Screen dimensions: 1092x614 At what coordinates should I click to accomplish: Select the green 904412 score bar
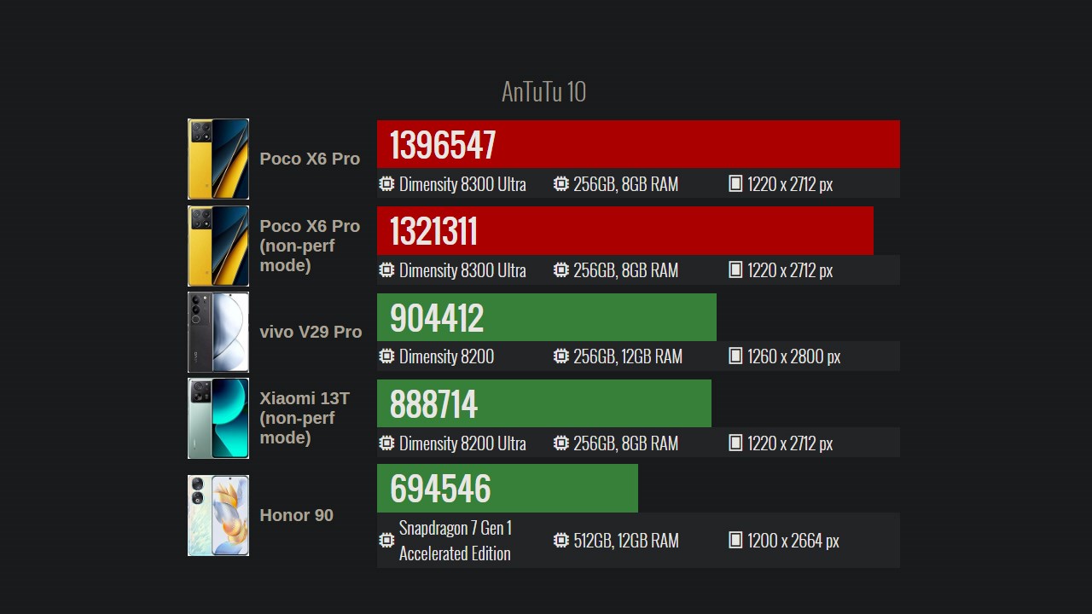547,317
